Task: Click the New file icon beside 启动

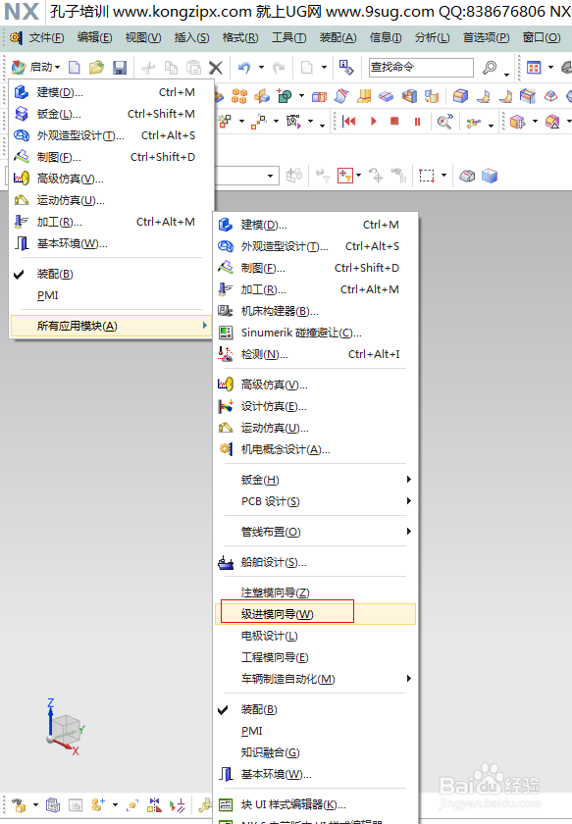Action: pyautogui.click(x=75, y=68)
